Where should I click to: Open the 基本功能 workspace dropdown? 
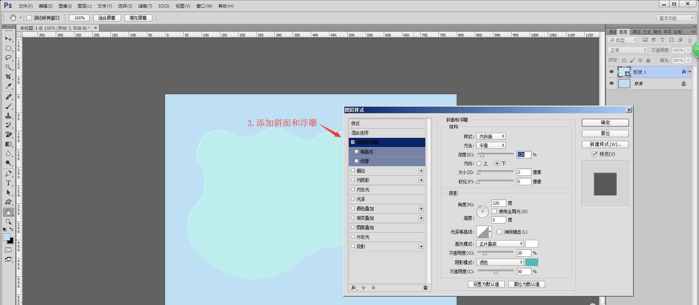(676, 18)
